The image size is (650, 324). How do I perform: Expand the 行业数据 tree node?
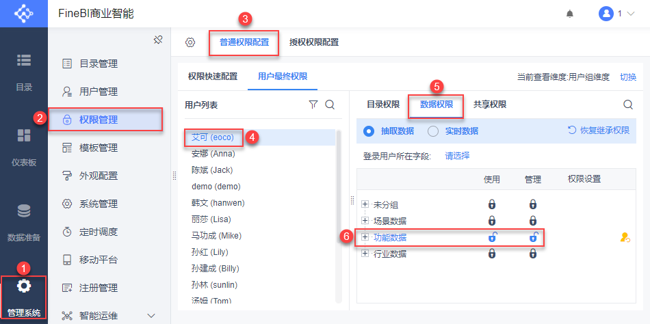click(x=365, y=254)
